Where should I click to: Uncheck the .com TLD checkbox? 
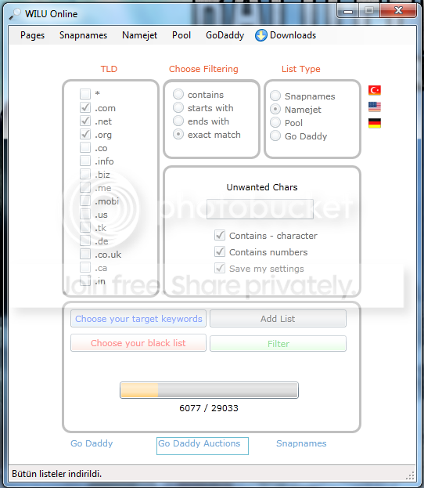pos(85,107)
